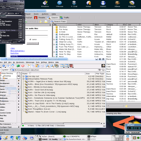
Task: Click the Cut scissors icon in Konqueror
Action: tap(28, 66)
